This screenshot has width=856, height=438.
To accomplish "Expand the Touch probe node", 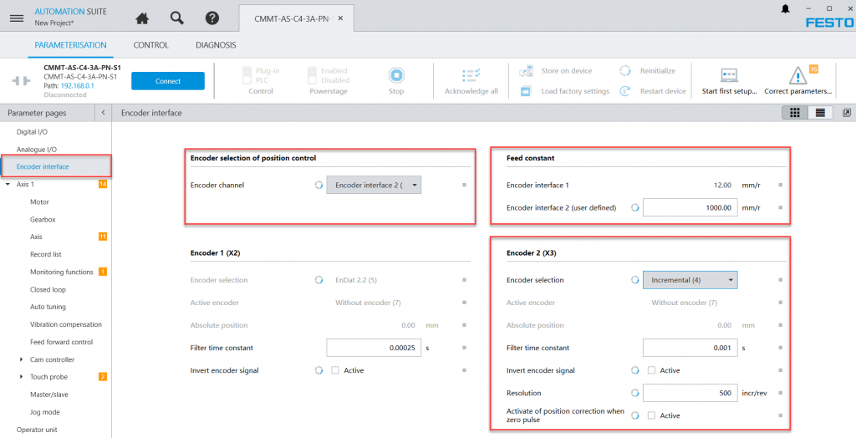I will pos(21,377).
